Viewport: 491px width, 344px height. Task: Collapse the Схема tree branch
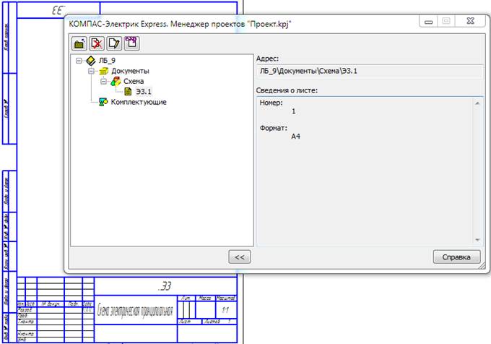tap(103, 82)
